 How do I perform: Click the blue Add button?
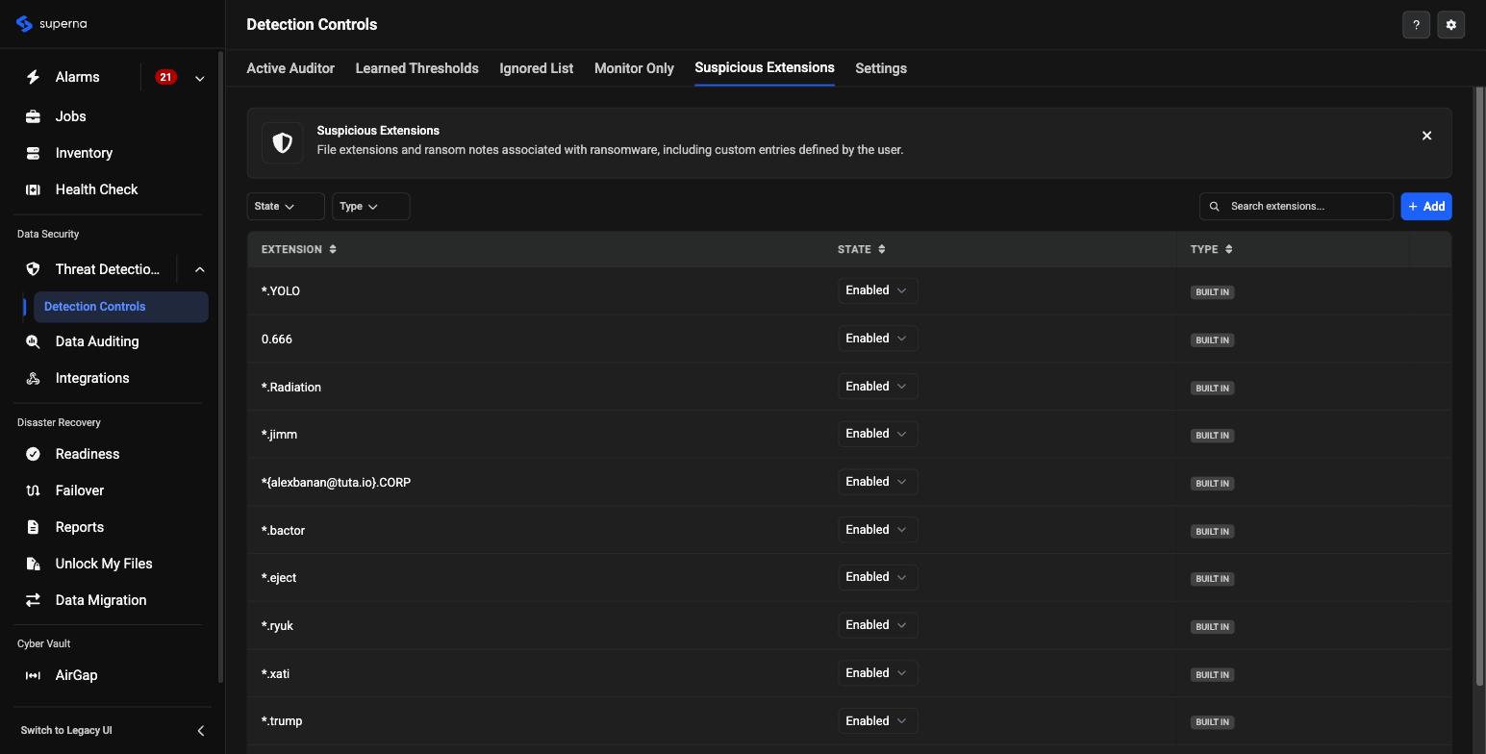click(1426, 207)
